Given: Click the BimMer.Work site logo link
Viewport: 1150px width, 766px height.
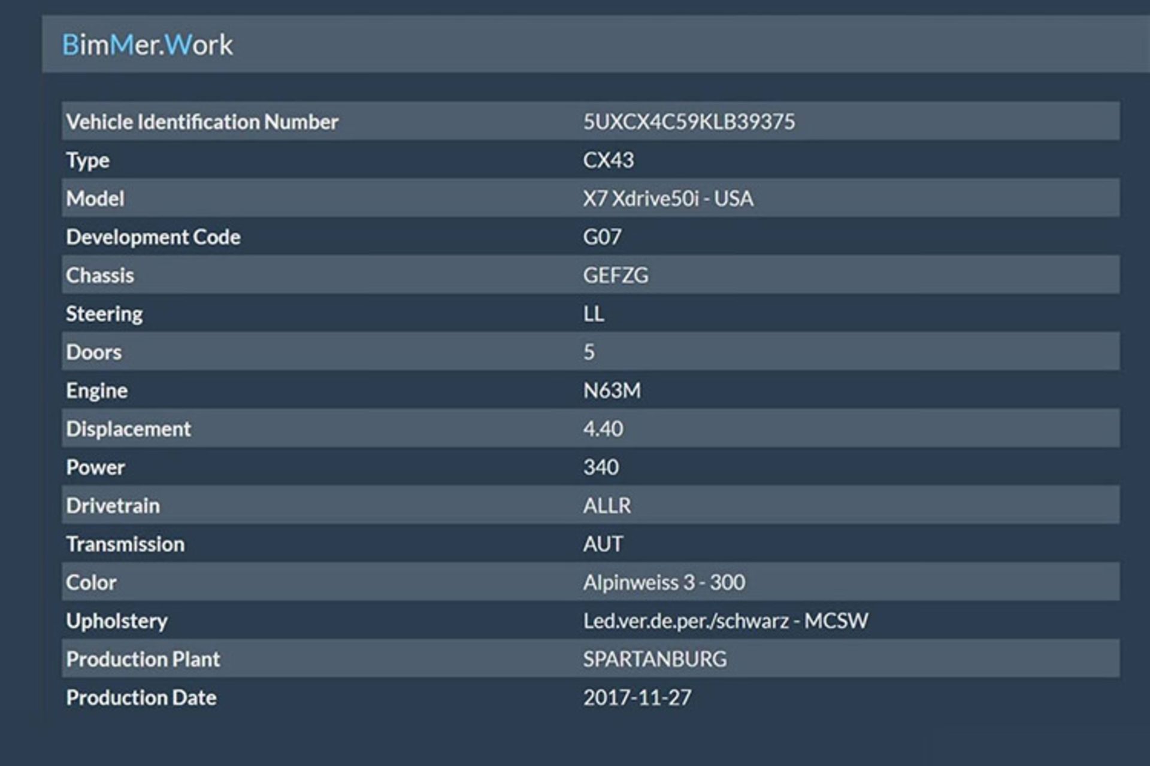Looking at the screenshot, I should [x=147, y=45].
